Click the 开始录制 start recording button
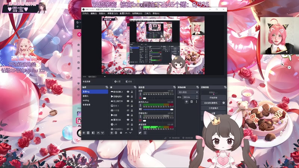The image size is (299, 168). [x=213, y=97]
